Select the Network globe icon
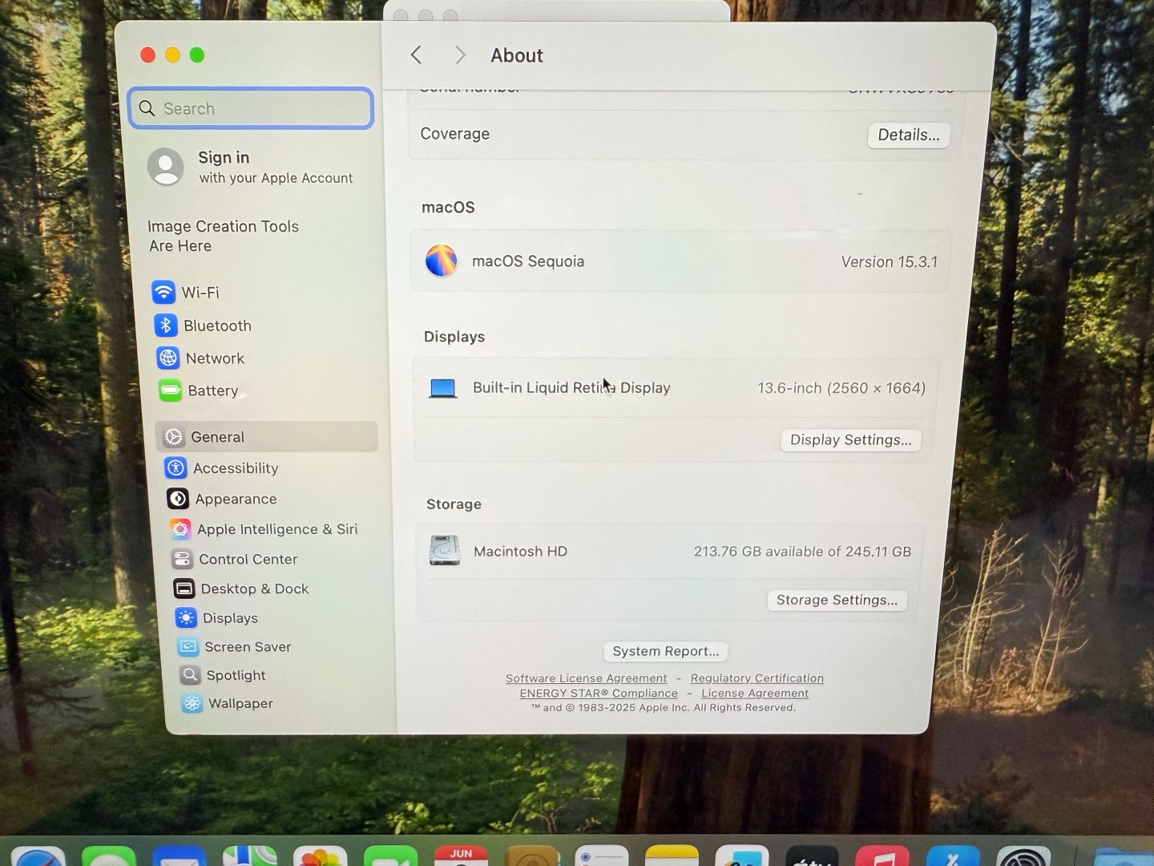The height and width of the screenshot is (866, 1154). [x=168, y=358]
